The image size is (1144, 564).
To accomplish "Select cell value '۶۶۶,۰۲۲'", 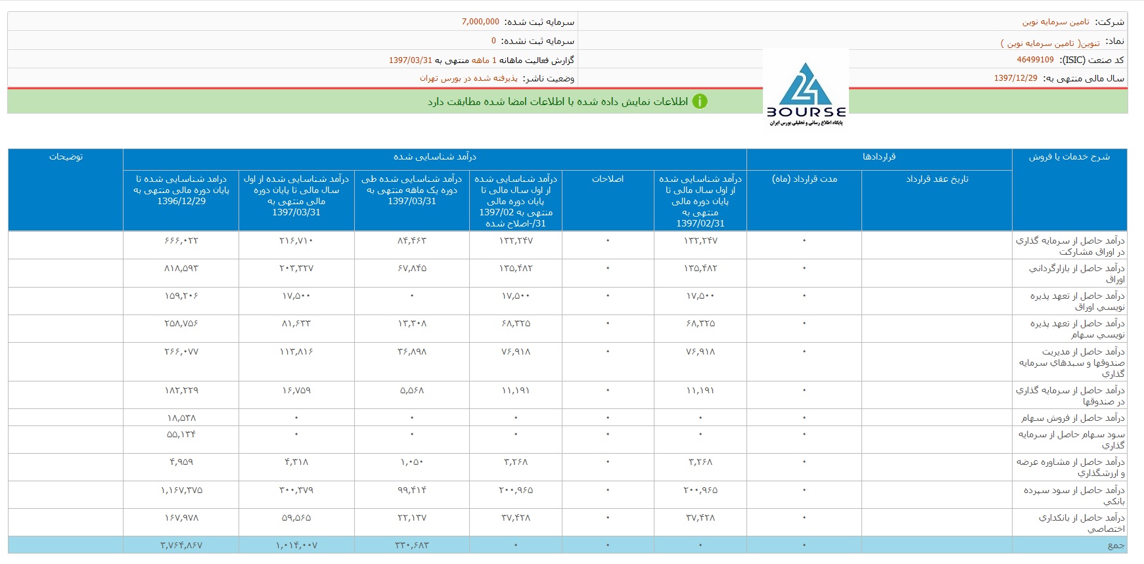I will (181, 241).
